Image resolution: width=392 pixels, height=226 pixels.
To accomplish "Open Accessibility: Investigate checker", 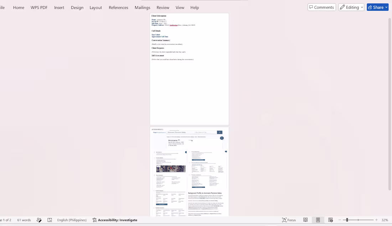I will pyautogui.click(x=115, y=220).
